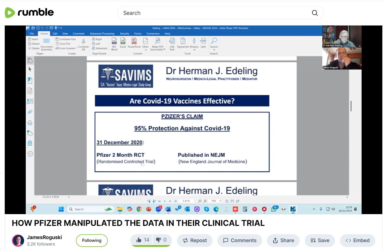Toggle the Following button for JamesRoguski
Screen dimensions: 384x250
click(x=92, y=240)
